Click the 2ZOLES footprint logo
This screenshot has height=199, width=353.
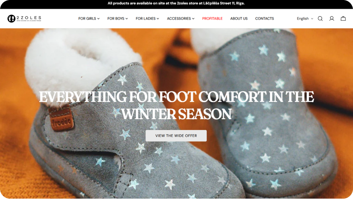click(25, 18)
